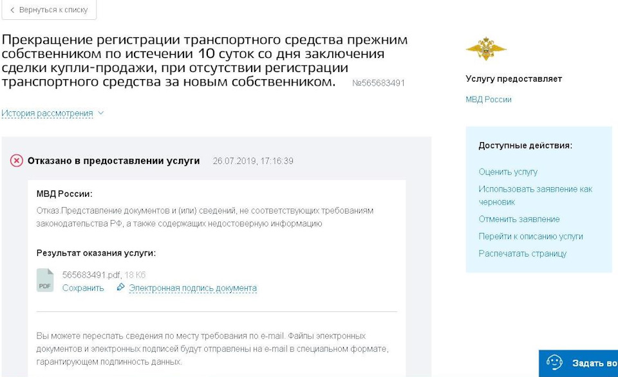This screenshot has height=377, width=618.
Task: Click 'Сохранить' to save the PDF
Action: (83, 288)
